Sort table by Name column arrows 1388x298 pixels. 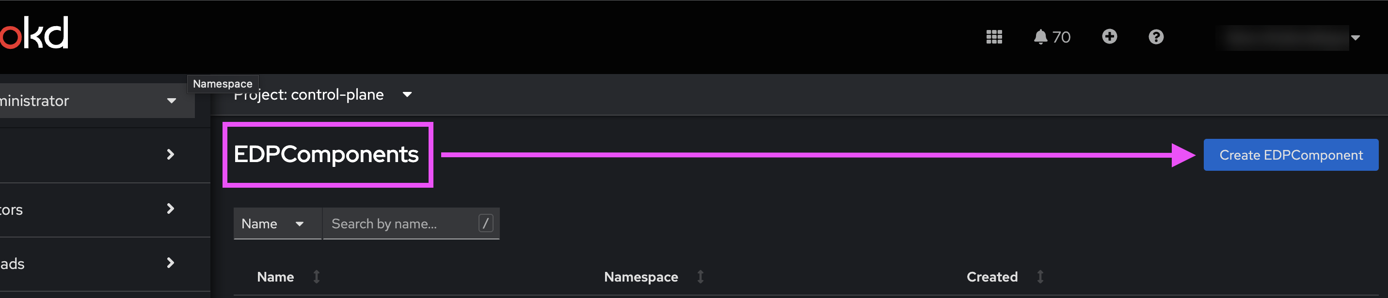pyautogui.click(x=317, y=277)
